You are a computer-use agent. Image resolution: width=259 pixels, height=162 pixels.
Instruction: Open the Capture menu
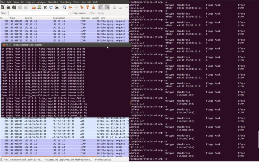(31, 2)
